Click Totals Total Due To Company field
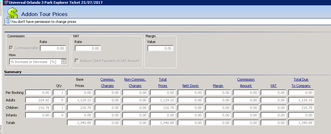 tap(301, 123)
